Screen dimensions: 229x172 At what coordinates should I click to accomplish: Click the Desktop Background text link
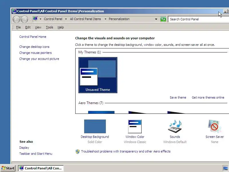pos(95,137)
